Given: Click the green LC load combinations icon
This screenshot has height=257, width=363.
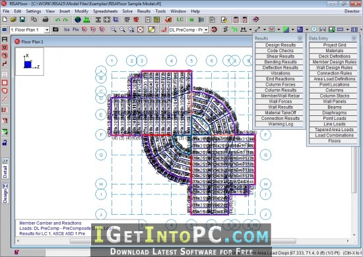Looking at the screenshot, I should (x=180, y=20).
